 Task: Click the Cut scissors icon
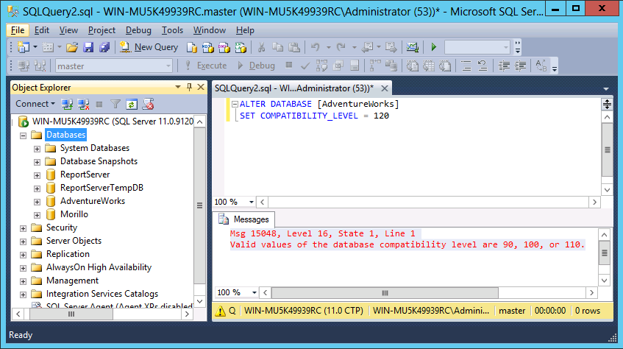(261, 47)
